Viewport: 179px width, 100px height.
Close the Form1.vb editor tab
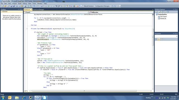pos(31,9)
